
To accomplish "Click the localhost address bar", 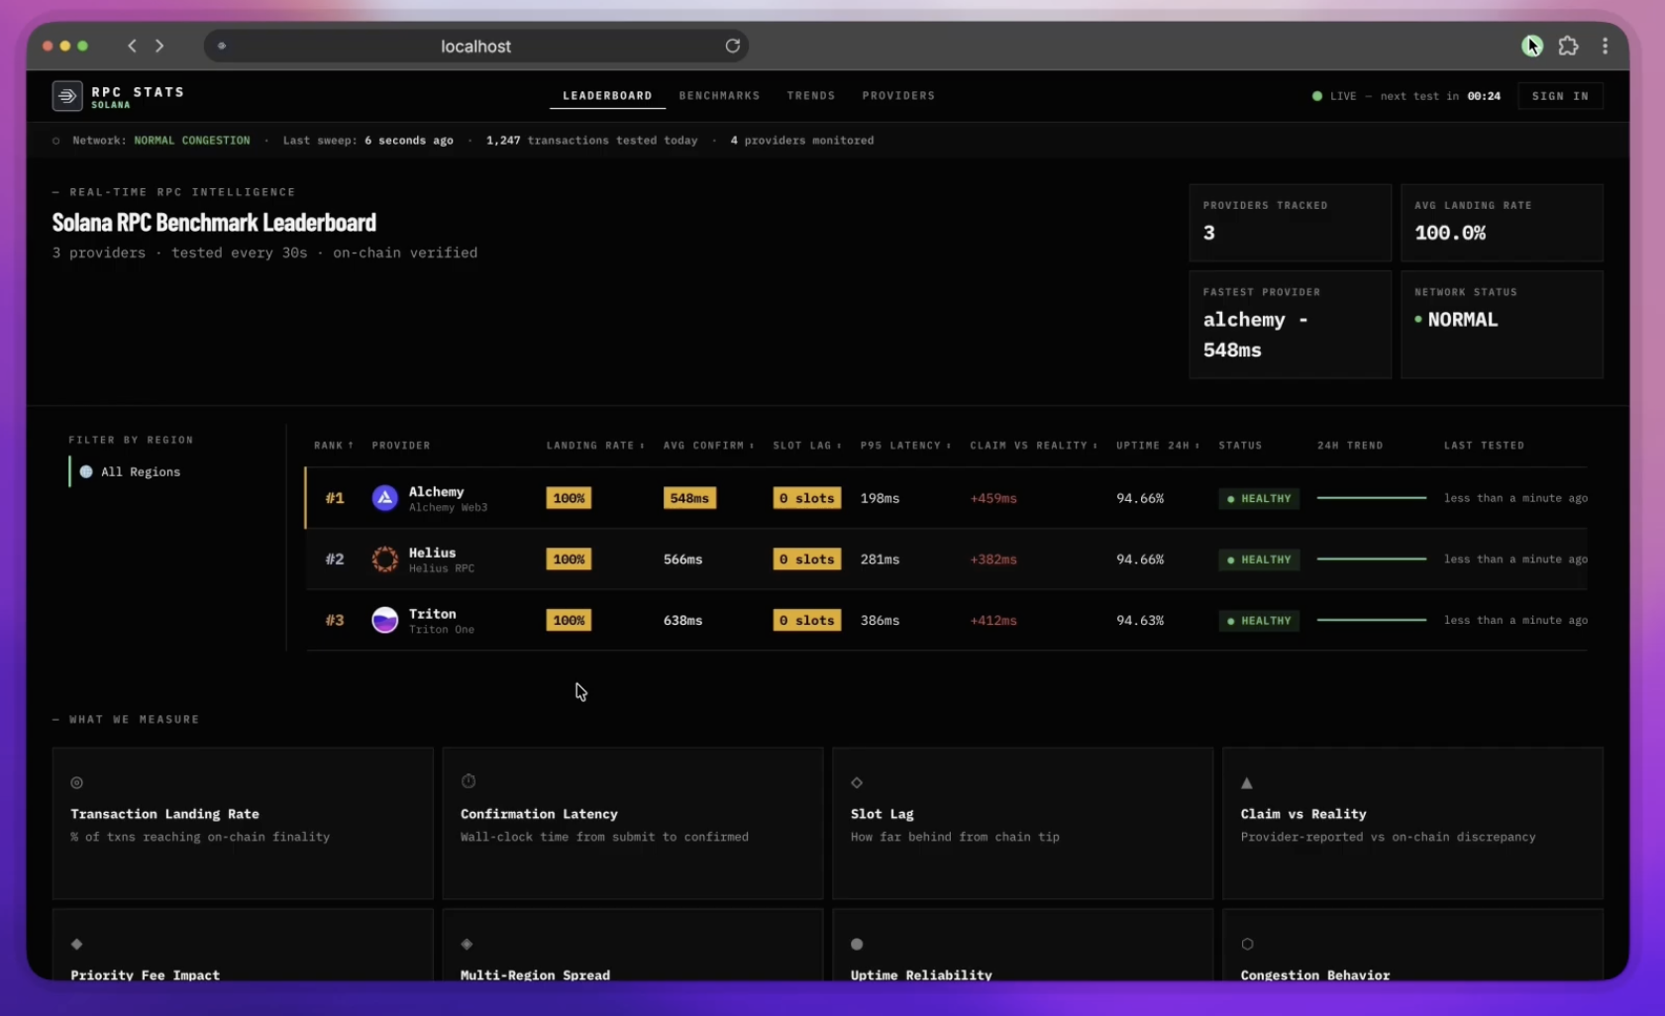I will pos(475,46).
